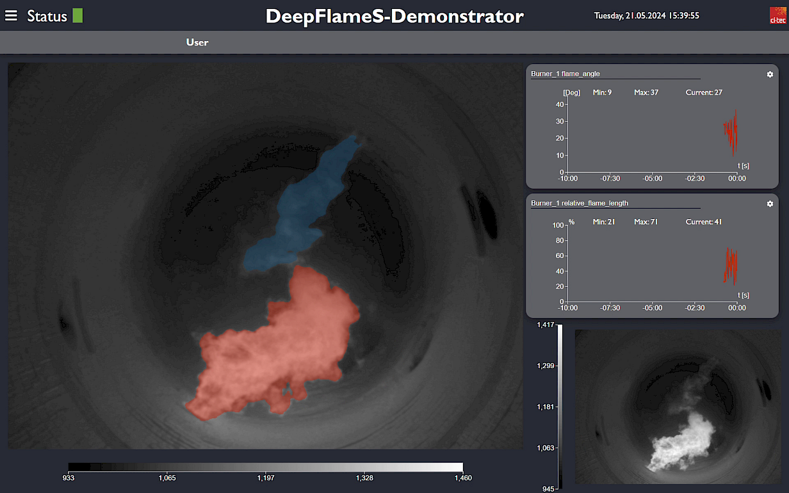Open settings gear for Burner_1 flame_angle
This screenshot has height=493, width=789.
point(770,74)
